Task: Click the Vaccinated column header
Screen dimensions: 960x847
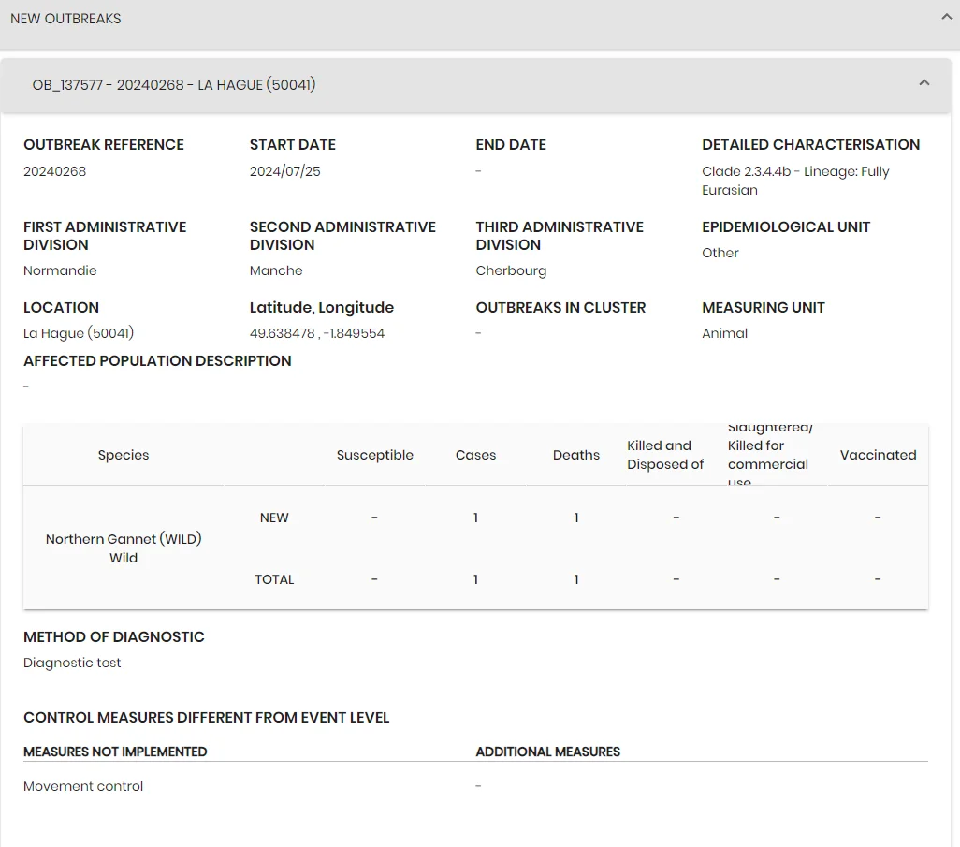Action: click(x=878, y=455)
